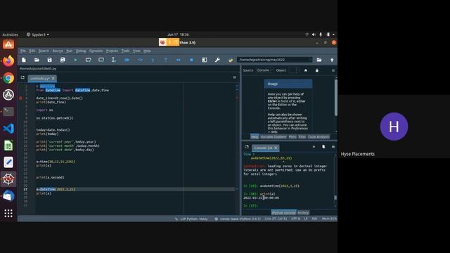This screenshot has width=450, height=253.
Task: Run current cell and advance
Action: [x=101, y=60]
